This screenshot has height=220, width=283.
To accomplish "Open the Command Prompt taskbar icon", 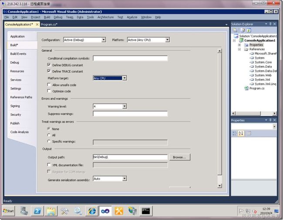I will pyautogui.click(x=146, y=211).
